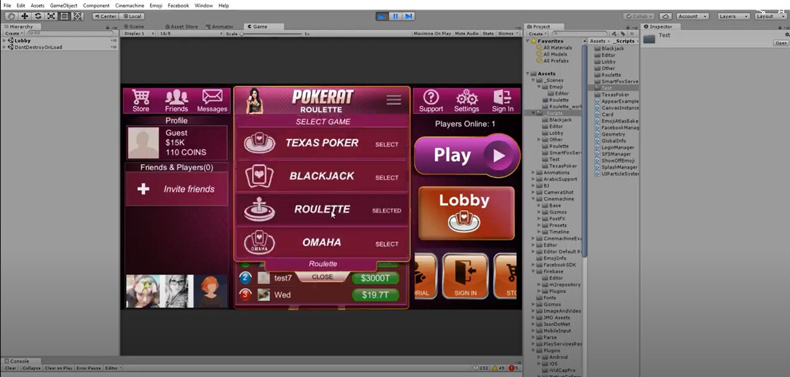Click the error count icon in Console

pos(512,368)
